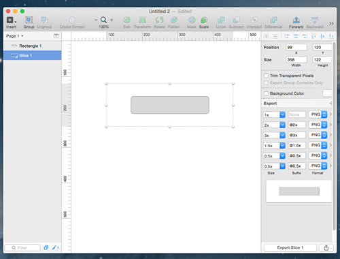
Task: Show more toolbar items chevron
Action: [x=331, y=23]
